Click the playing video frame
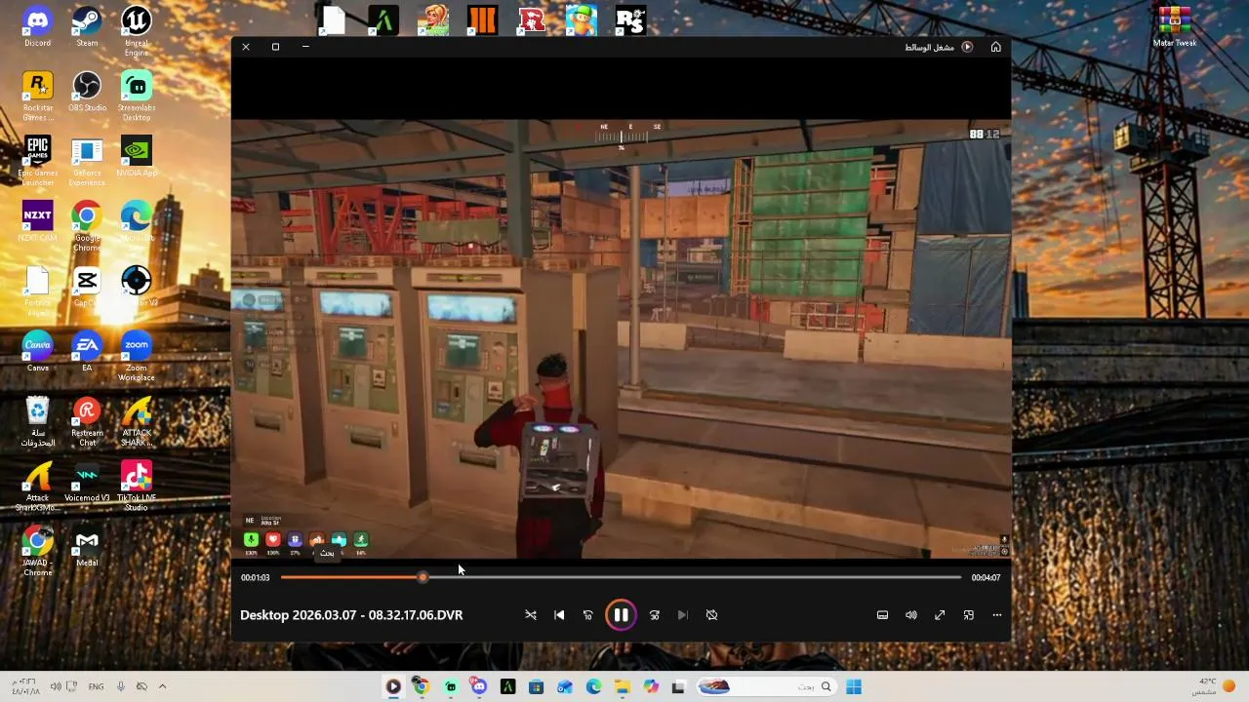The height and width of the screenshot is (702, 1249). coord(621,339)
